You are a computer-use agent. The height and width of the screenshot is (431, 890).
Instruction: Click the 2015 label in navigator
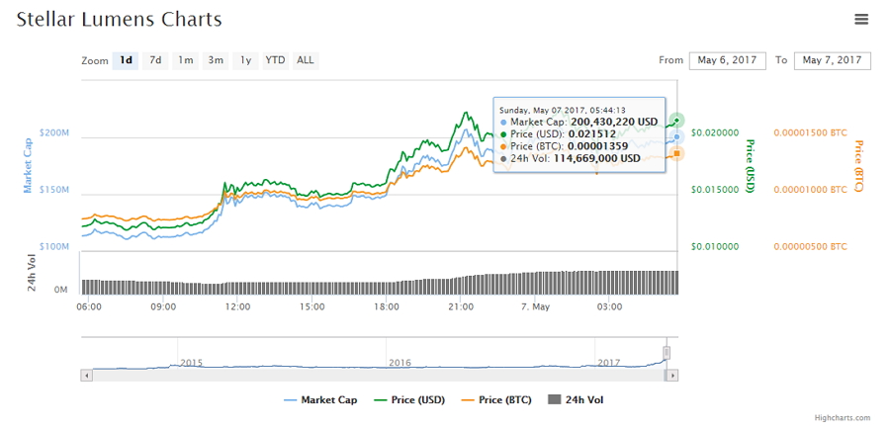191,363
